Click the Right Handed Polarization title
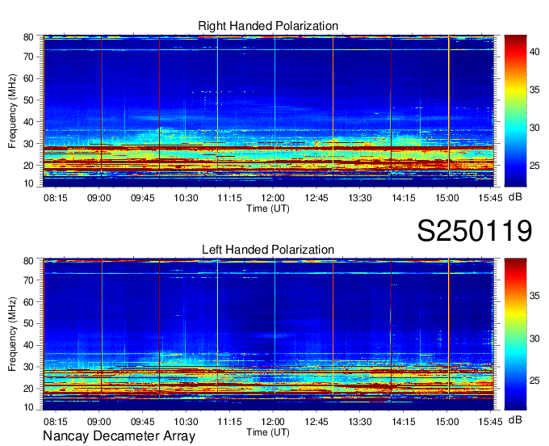Viewport: 549px width, 446px height. click(x=268, y=26)
